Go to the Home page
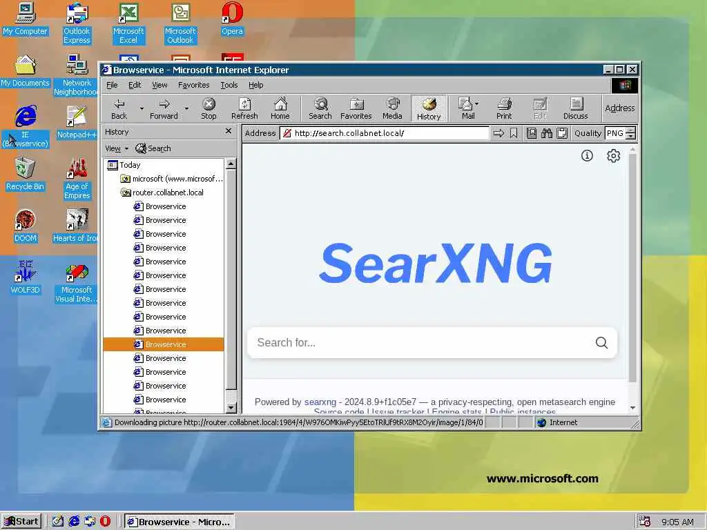 tap(280, 108)
